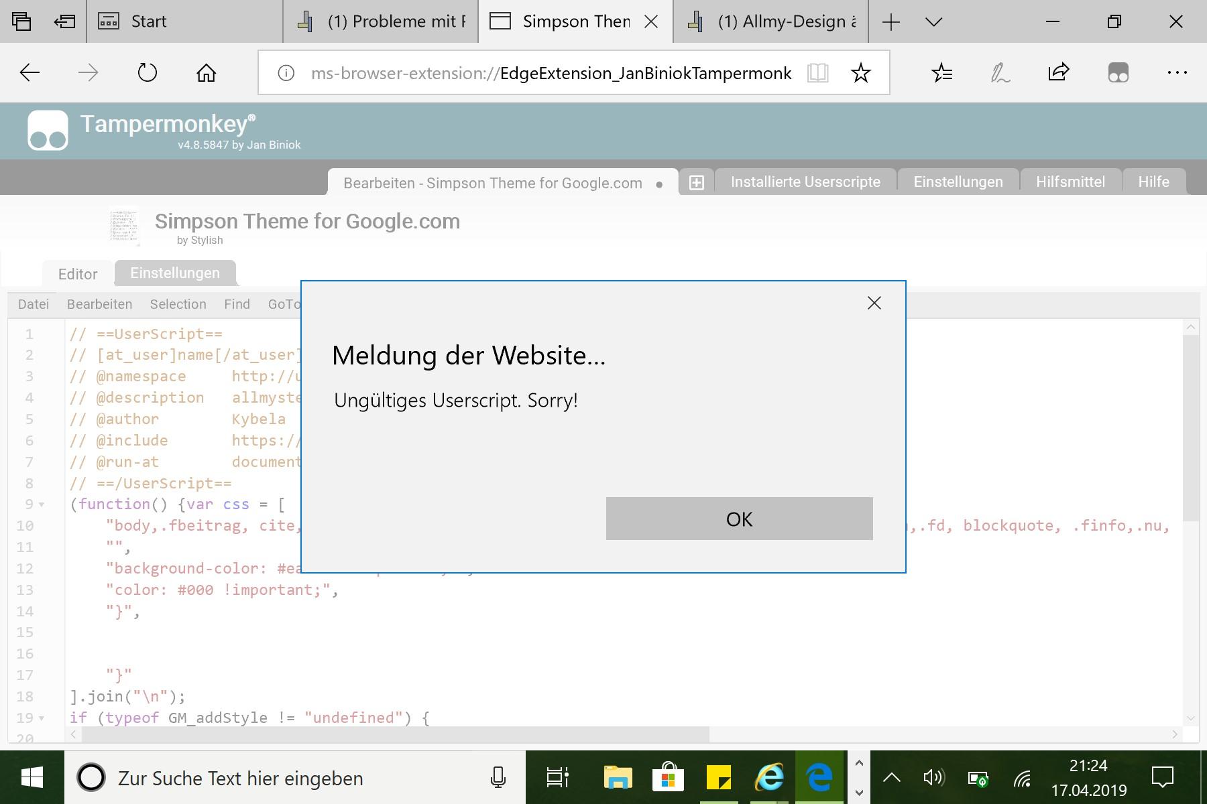Viewport: 1207px width, 804px height.
Task: Click the horizontal editor scrollbar
Action: point(394,734)
